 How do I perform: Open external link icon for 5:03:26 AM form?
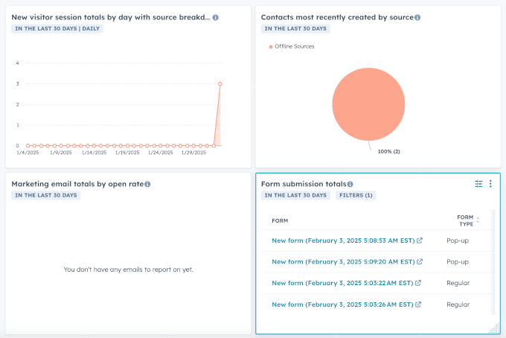coord(420,304)
